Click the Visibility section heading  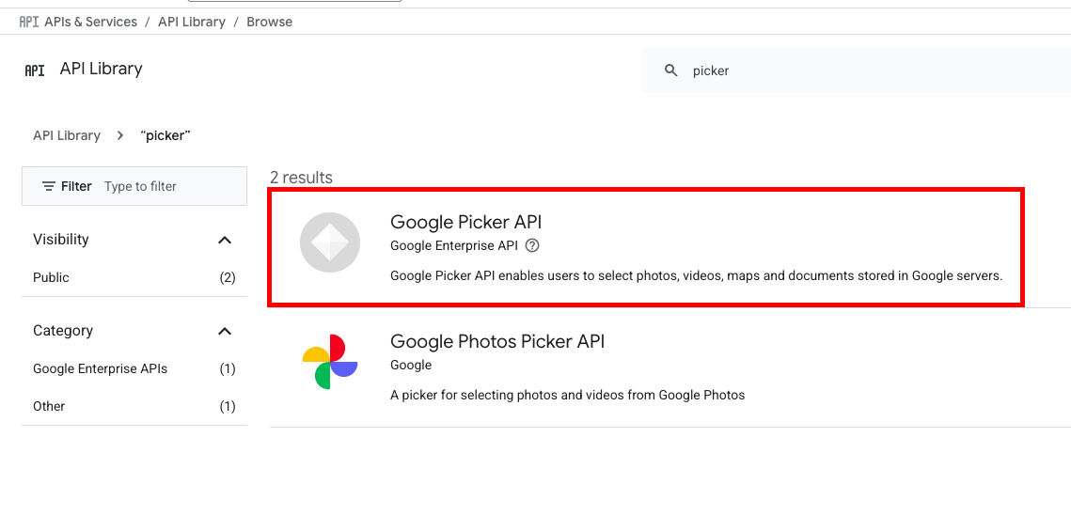(x=61, y=240)
